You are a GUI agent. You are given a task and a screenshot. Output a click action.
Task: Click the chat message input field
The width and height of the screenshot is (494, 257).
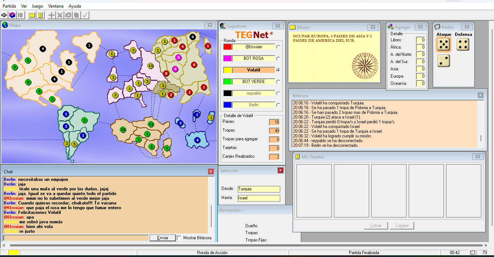coord(76,238)
